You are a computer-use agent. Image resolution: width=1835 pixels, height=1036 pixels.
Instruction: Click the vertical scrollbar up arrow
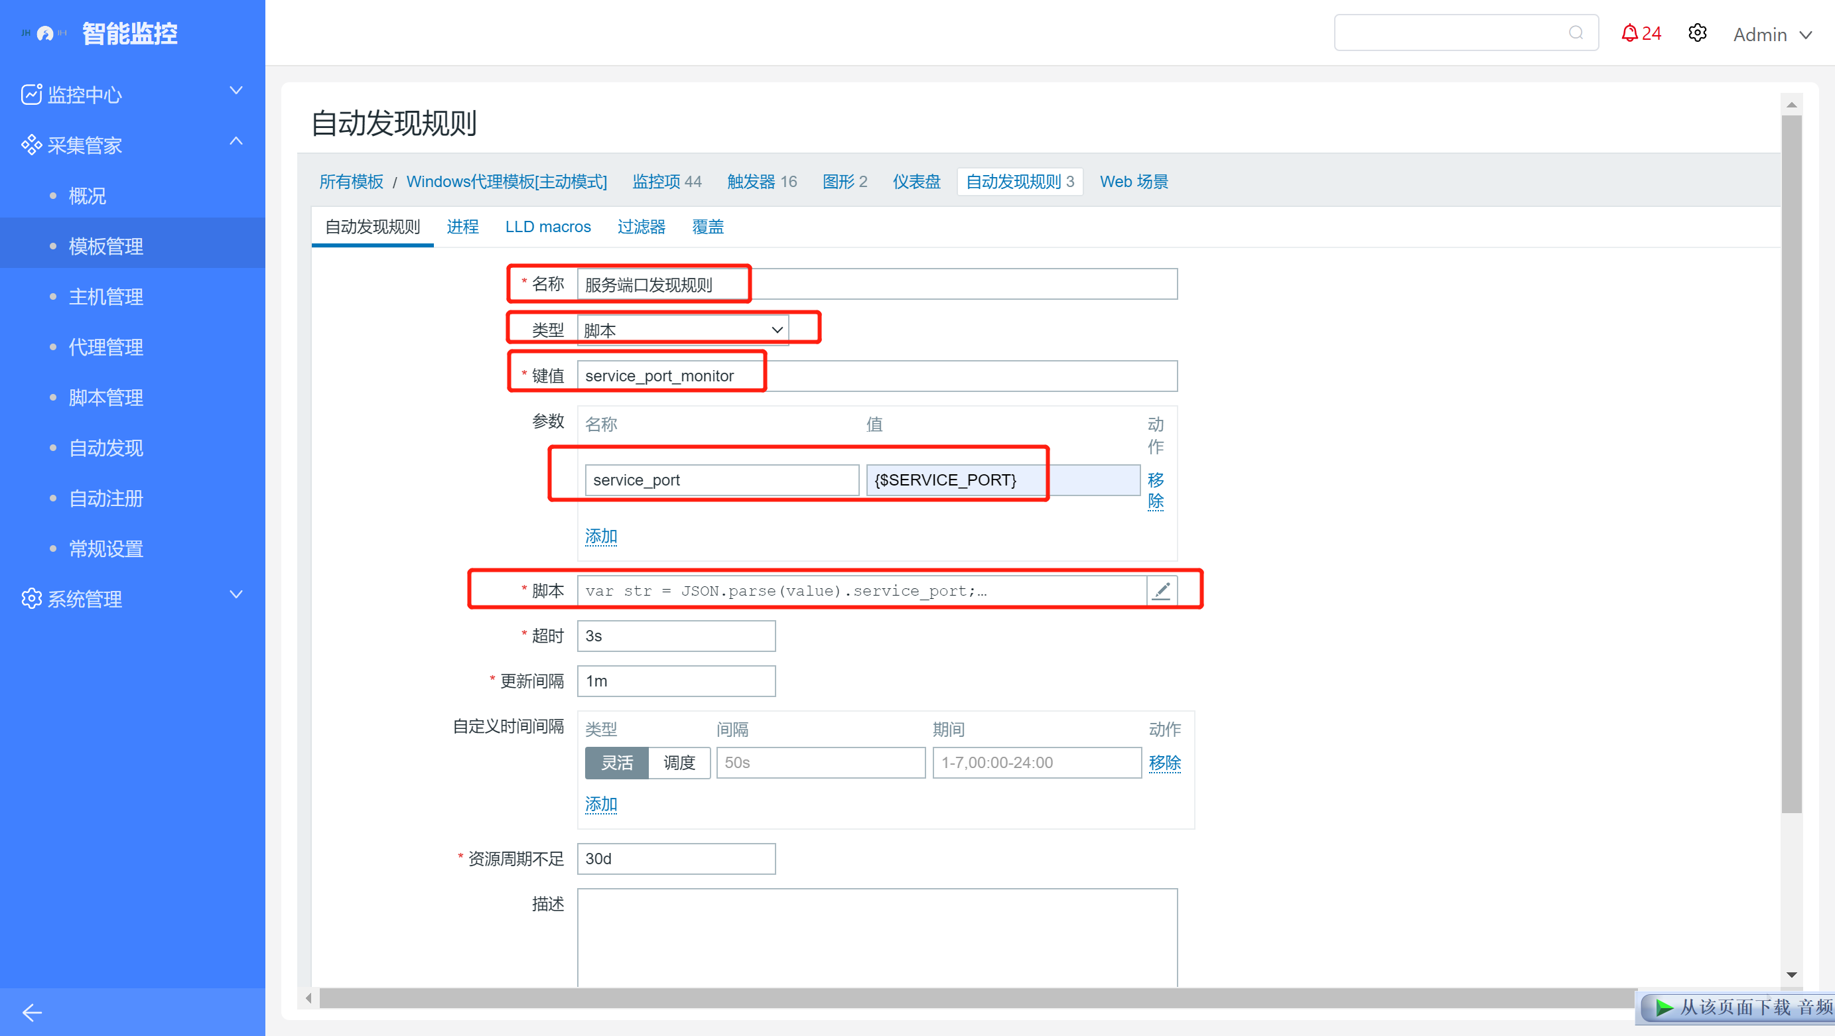point(1792,105)
